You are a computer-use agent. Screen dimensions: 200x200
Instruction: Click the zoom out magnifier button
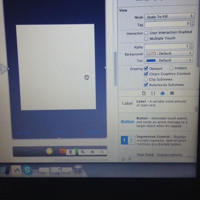(83, 152)
